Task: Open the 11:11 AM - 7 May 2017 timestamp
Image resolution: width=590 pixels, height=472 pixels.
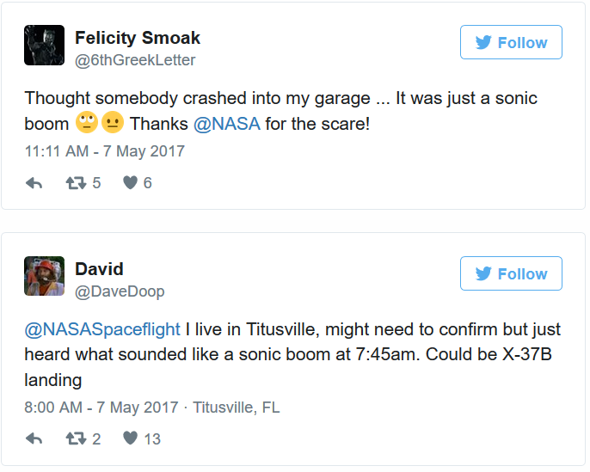Action: pyautogui.click(x=104, y=150)
